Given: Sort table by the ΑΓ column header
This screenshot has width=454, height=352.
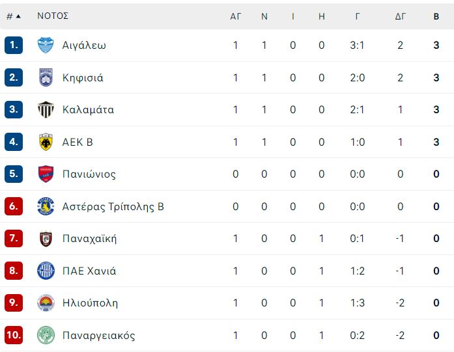Looking at the screenshot, I should coord(235,16).
